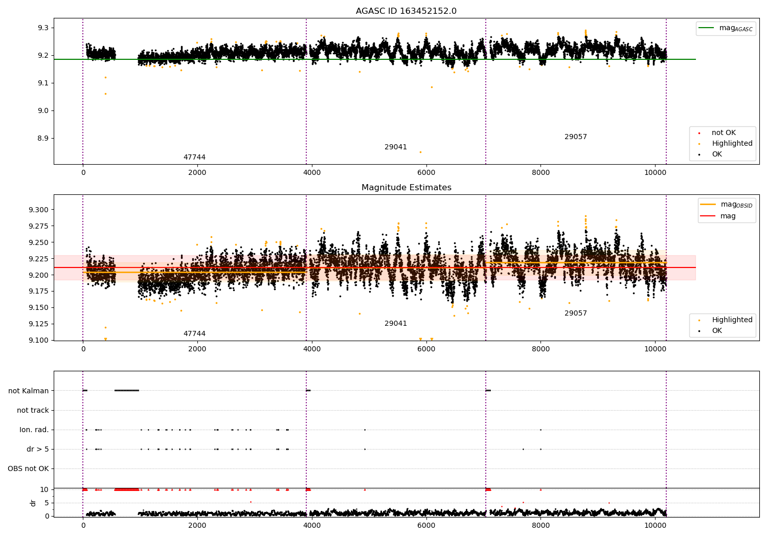Click the 9.225 y-axis tick label
Viewport: 767px width, 537px height.
click(39, 259)
